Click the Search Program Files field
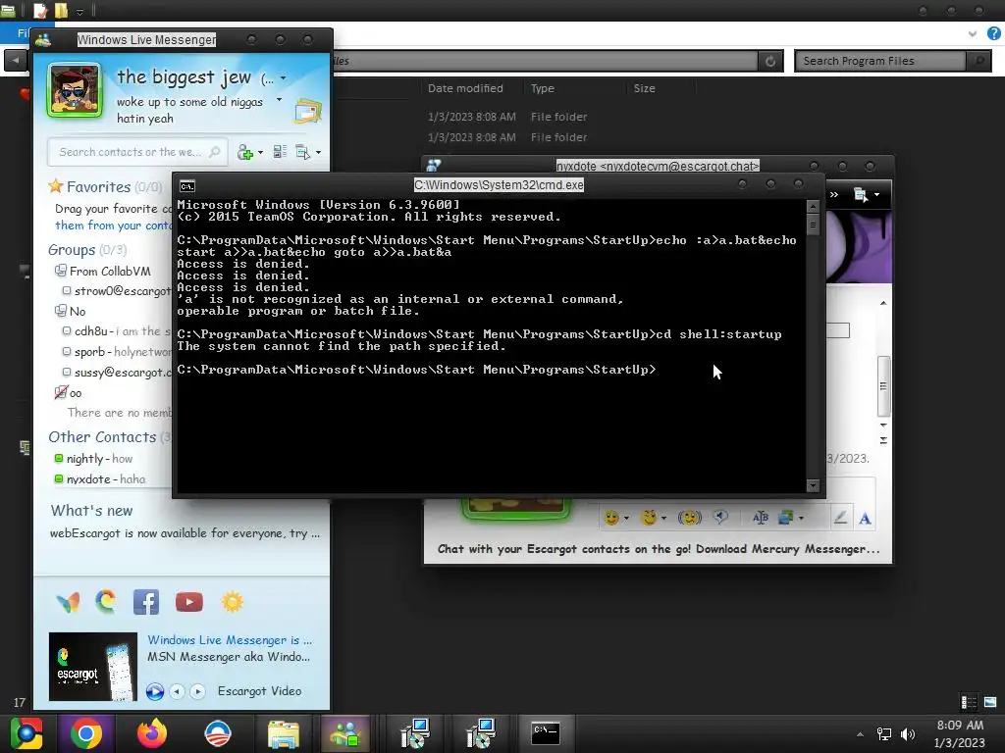Image resolution: width=1005 pixels, height=753 pixels. (x=880, y=61)
